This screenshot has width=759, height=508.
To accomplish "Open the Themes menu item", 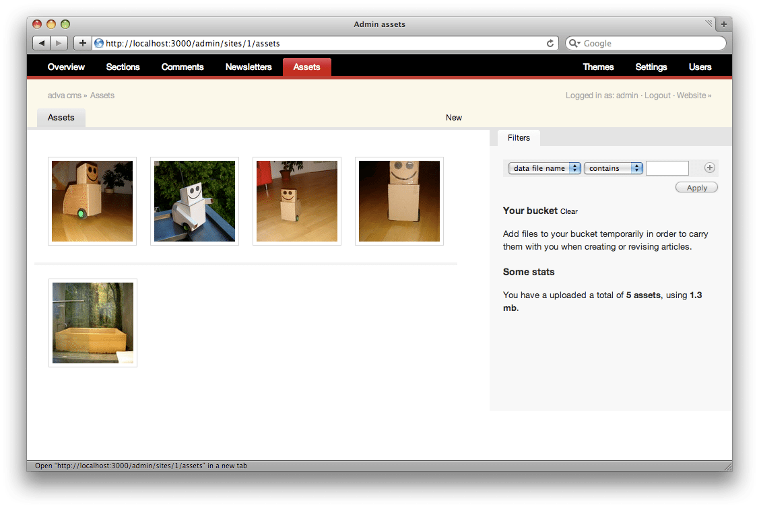I will (x=598, y=67).
